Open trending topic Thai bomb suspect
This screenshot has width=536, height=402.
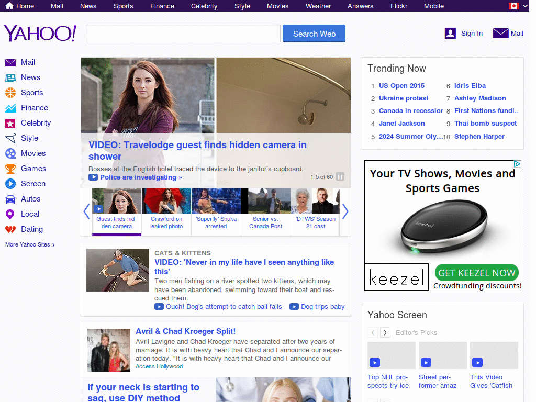point(485,124)
